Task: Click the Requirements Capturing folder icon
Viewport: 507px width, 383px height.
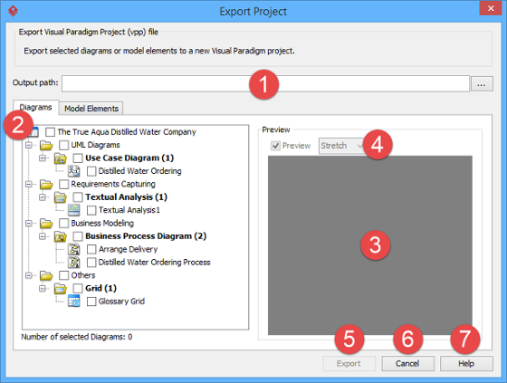Action: pos(46,185)
